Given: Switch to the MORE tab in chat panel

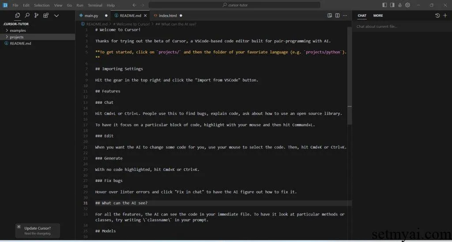Looking at the screenshot, I should coord(378,15).
